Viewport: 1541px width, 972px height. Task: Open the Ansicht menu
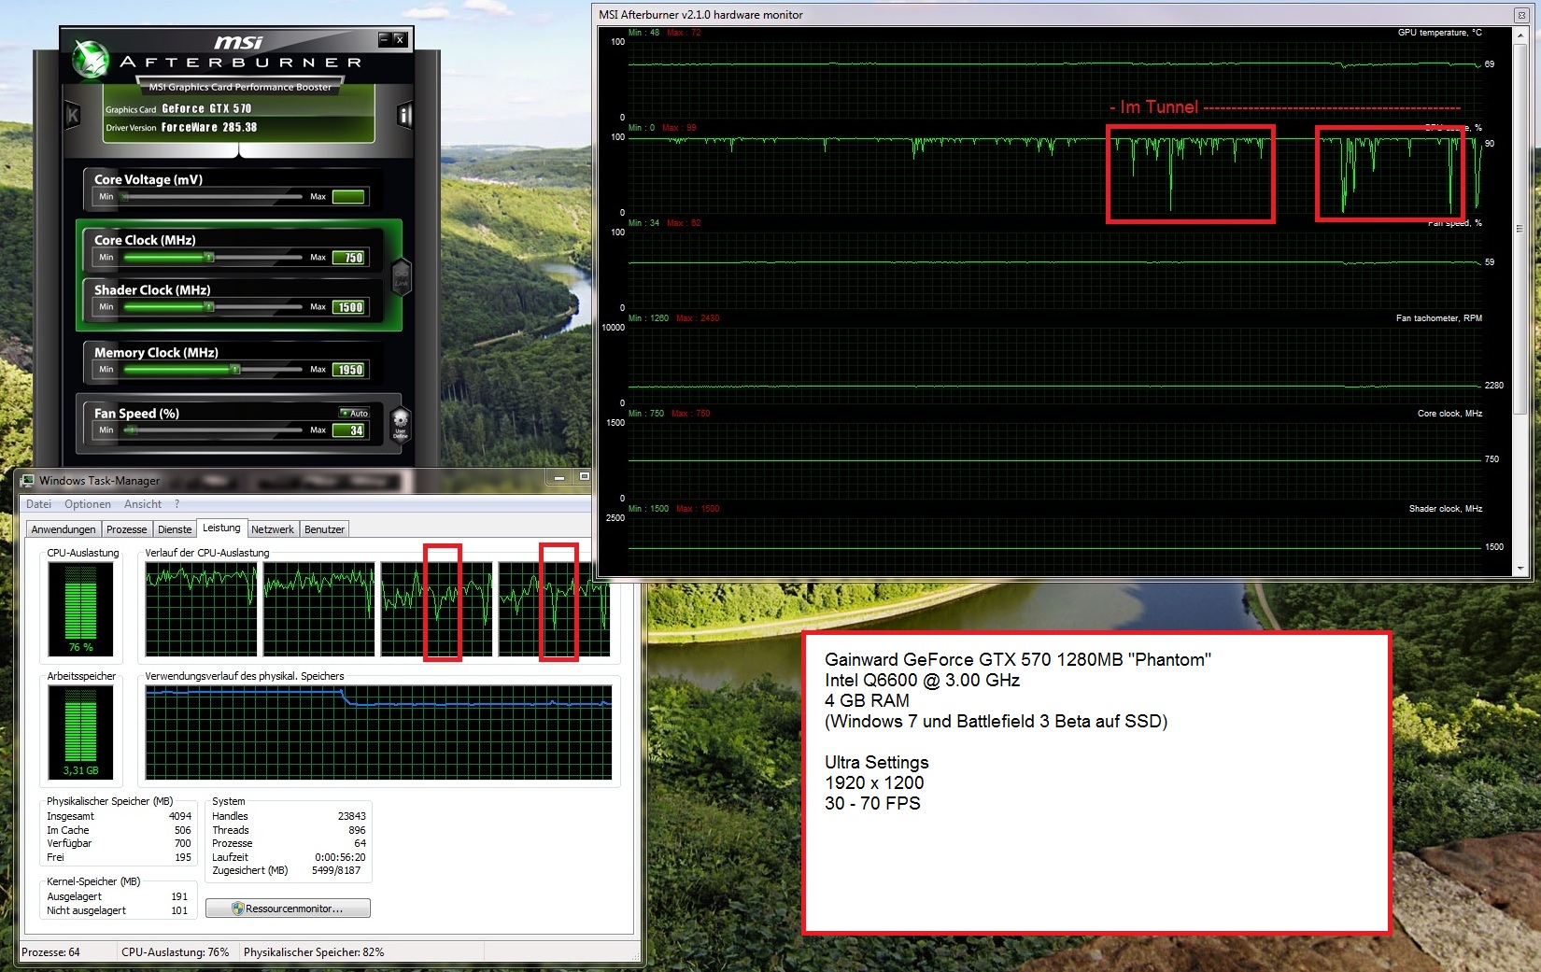[x=142, y=504]
